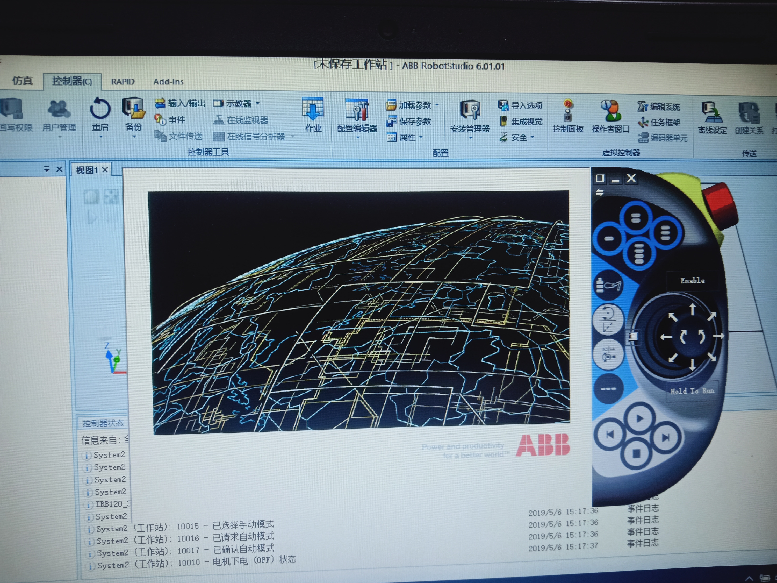
Task: Click Save Parameters (保存参数) button
Action: coord(409,121)
